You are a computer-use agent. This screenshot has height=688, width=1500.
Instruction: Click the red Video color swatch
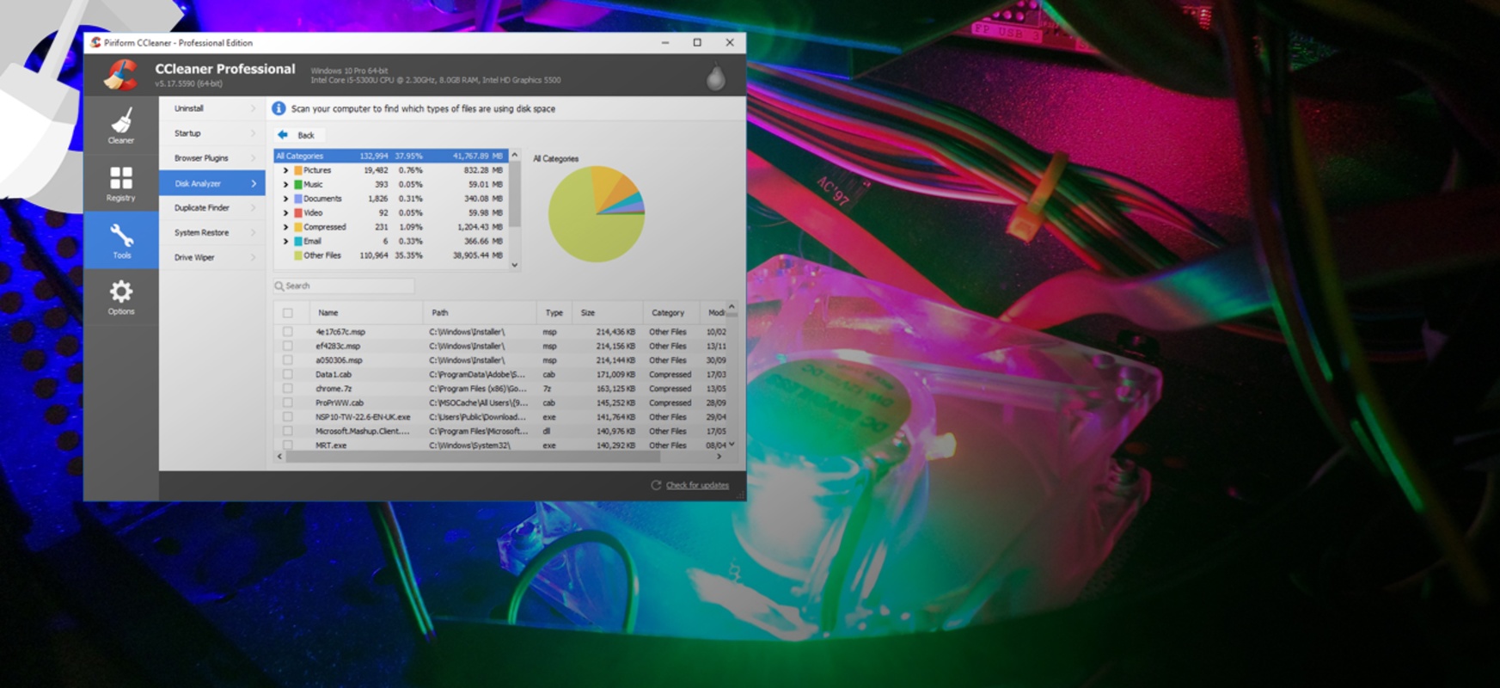[x=298, y=212]
